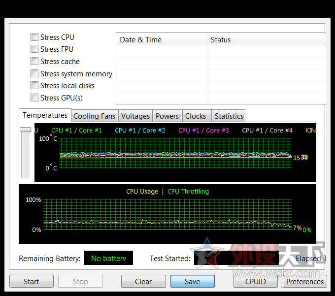Viewport: 335px width, 296px height.
Task: Enable the Stress CPU checkbox
Action: [34, 37]
